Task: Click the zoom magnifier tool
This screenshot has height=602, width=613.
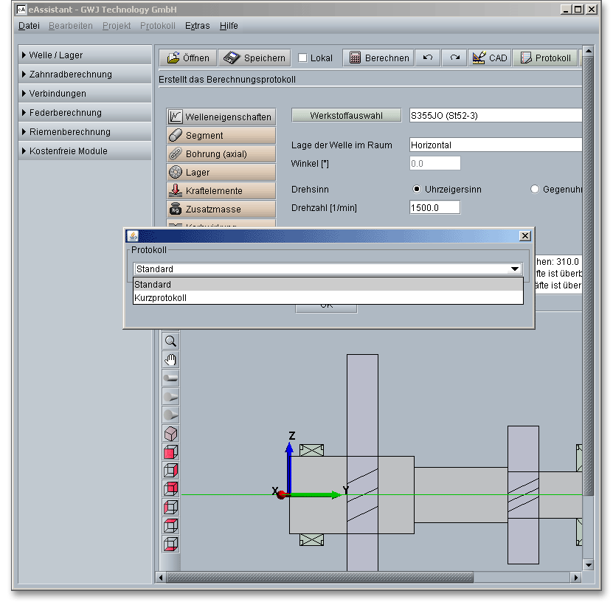Action: [170, 342]
